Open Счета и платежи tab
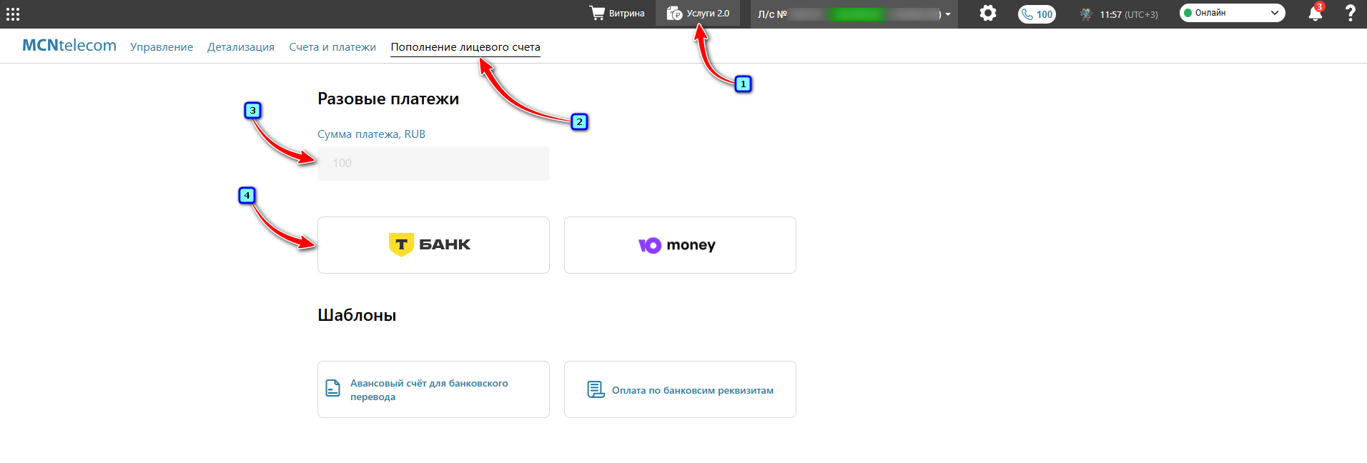Viewport: 1367px width, 463px height. click(x=332, y=47)
